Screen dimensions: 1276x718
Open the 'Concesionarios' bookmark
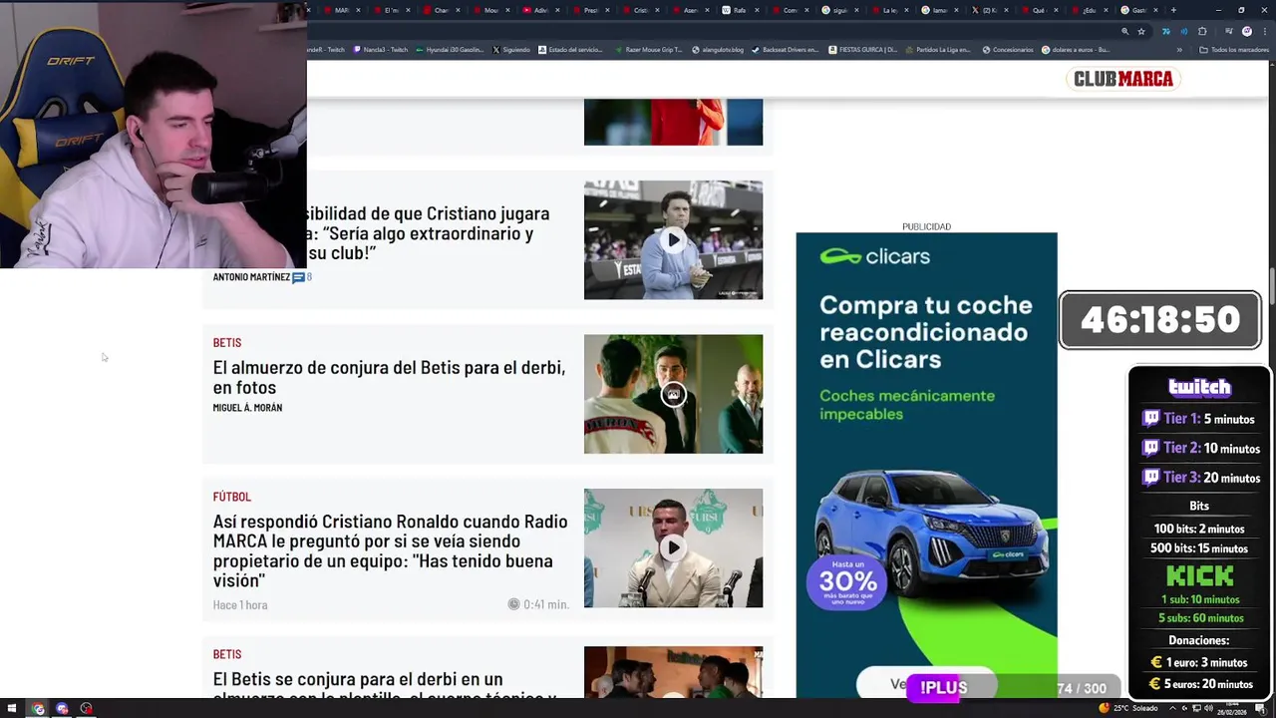pos(1008,50)
